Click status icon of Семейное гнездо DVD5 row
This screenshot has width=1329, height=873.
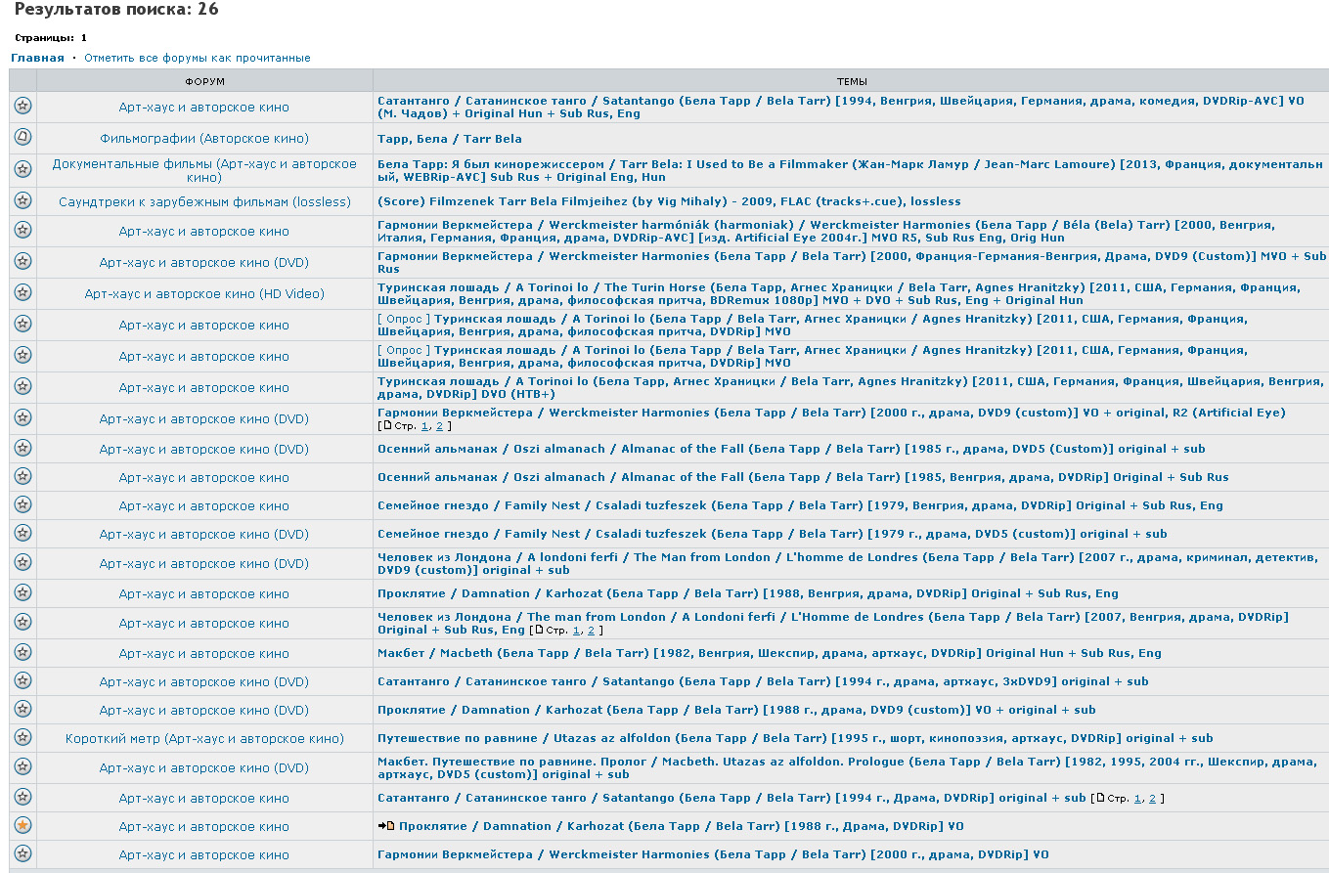(x=22, y=533)
